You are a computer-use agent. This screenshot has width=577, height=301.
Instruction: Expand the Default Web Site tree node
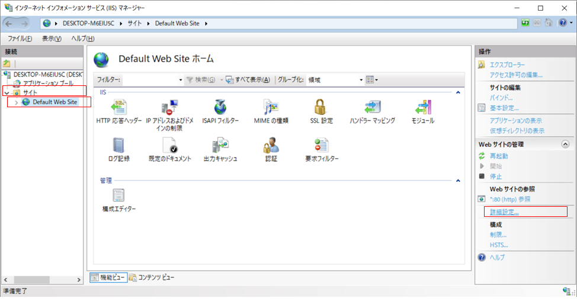[x=16, y=103]
